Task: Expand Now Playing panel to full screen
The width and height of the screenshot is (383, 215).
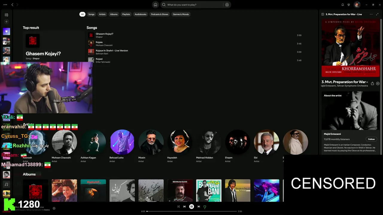Action: [x=377, y=14]
